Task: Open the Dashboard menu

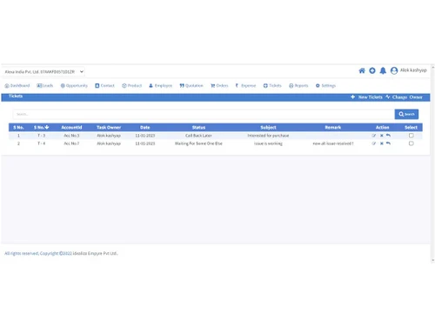Action: pyautogui.click(x=17, y=85)
